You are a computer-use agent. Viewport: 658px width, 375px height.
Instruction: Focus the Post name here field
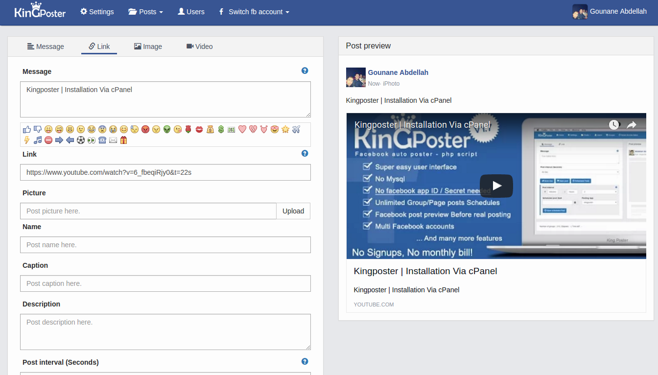click(x=165, y=245)
